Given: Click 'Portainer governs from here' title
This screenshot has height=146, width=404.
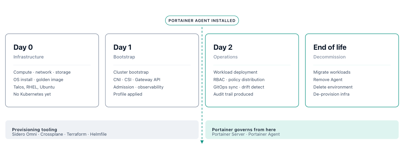Looking at the screenshot, I should click(244, 130).
